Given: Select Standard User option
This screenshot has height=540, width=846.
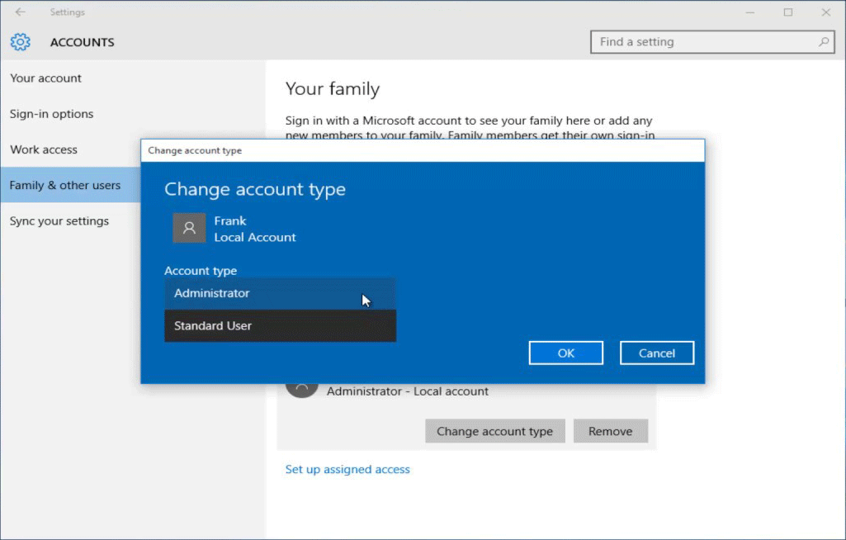Looking at the screenshot, I should [280, 325].
